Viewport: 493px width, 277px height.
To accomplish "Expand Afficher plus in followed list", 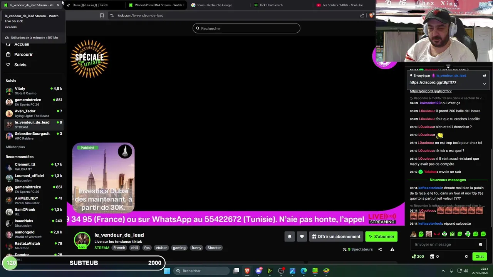I will point(15,147).
